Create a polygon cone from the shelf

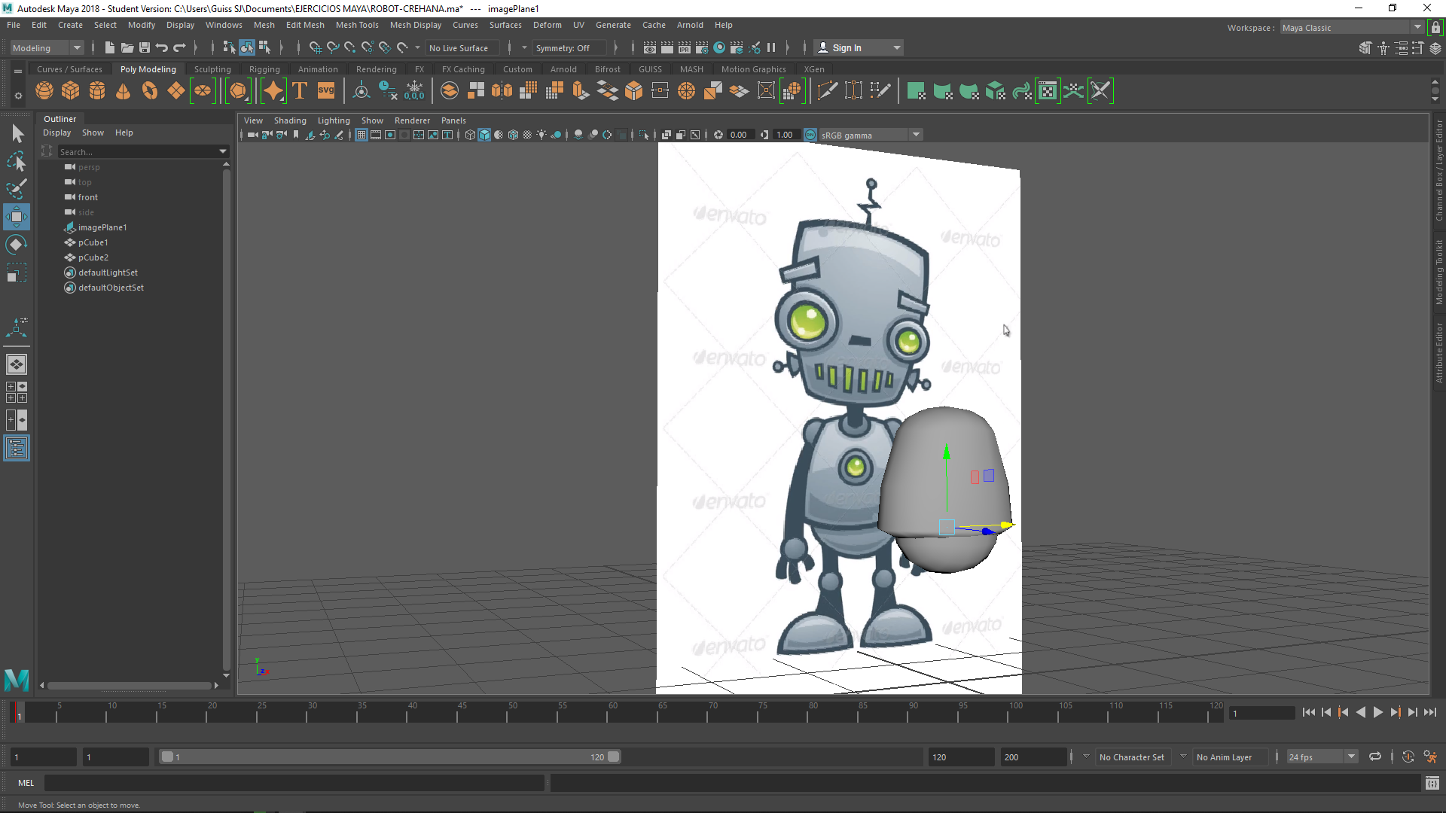pyautogui.click(x=124, y=91)
